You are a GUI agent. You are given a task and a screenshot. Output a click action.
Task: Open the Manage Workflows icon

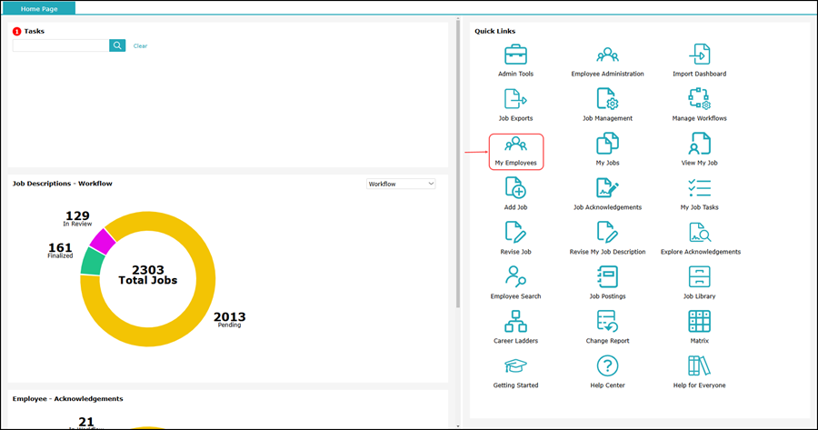click(699, 98)
